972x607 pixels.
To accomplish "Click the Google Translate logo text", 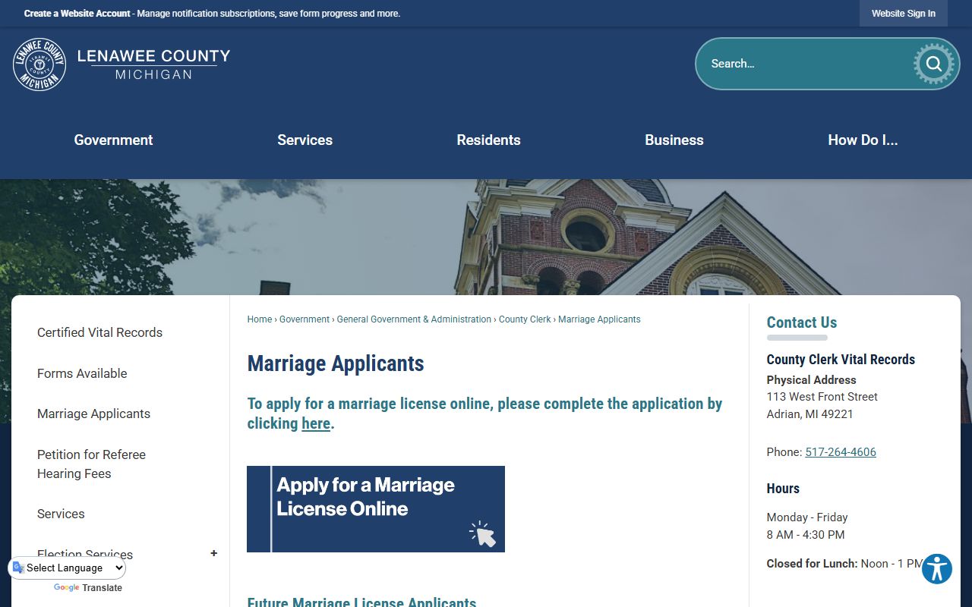I will pos(87,588).
